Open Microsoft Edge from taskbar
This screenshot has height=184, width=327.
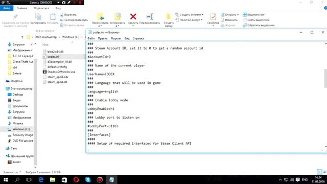tap(41, 179)
